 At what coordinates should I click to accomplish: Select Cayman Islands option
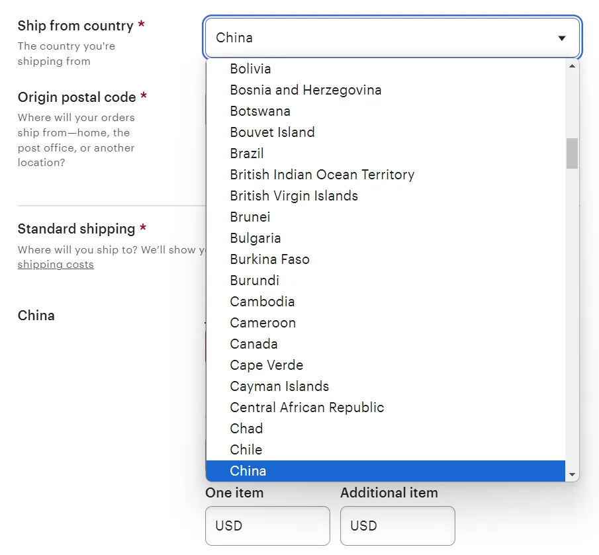coord(279,386)
